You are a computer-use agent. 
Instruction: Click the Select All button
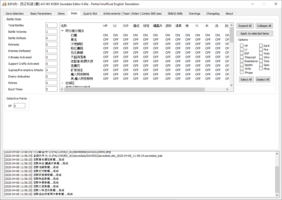point(246,80)
